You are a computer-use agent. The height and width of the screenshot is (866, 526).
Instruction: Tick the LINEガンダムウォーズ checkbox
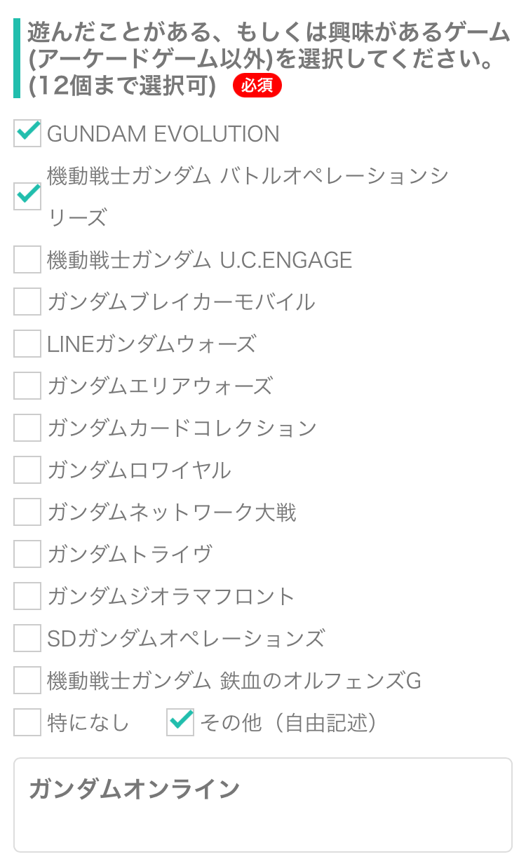pos(27,344)
